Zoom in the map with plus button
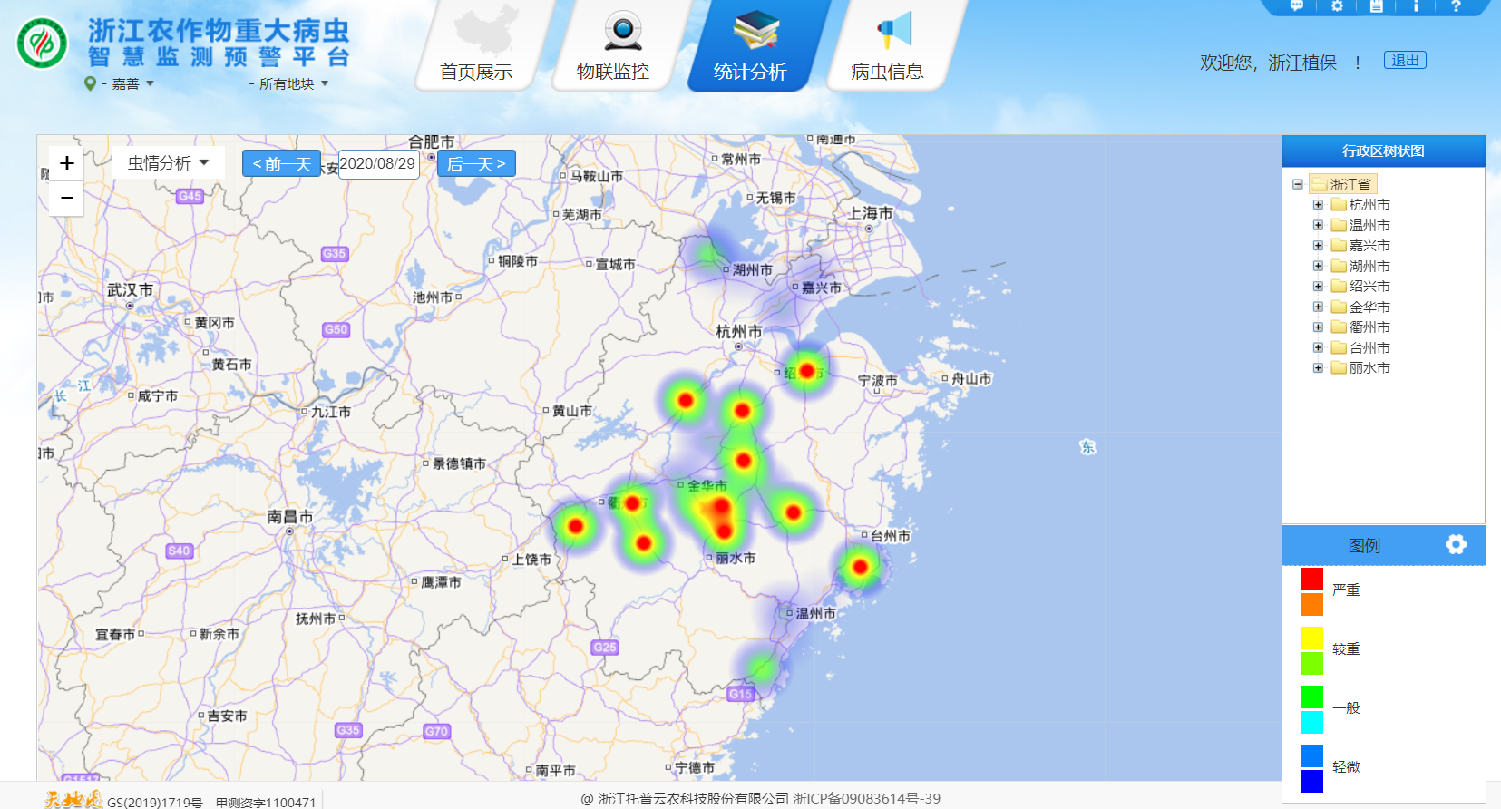Image resolution: width=1501 pixels, height=809 pixels. (66, 163)
